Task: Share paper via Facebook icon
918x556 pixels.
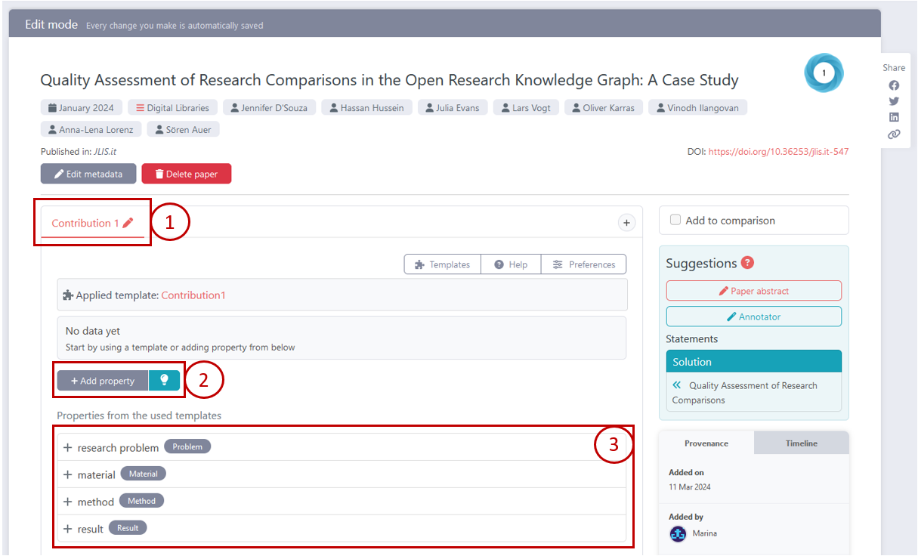Action: 894,85
